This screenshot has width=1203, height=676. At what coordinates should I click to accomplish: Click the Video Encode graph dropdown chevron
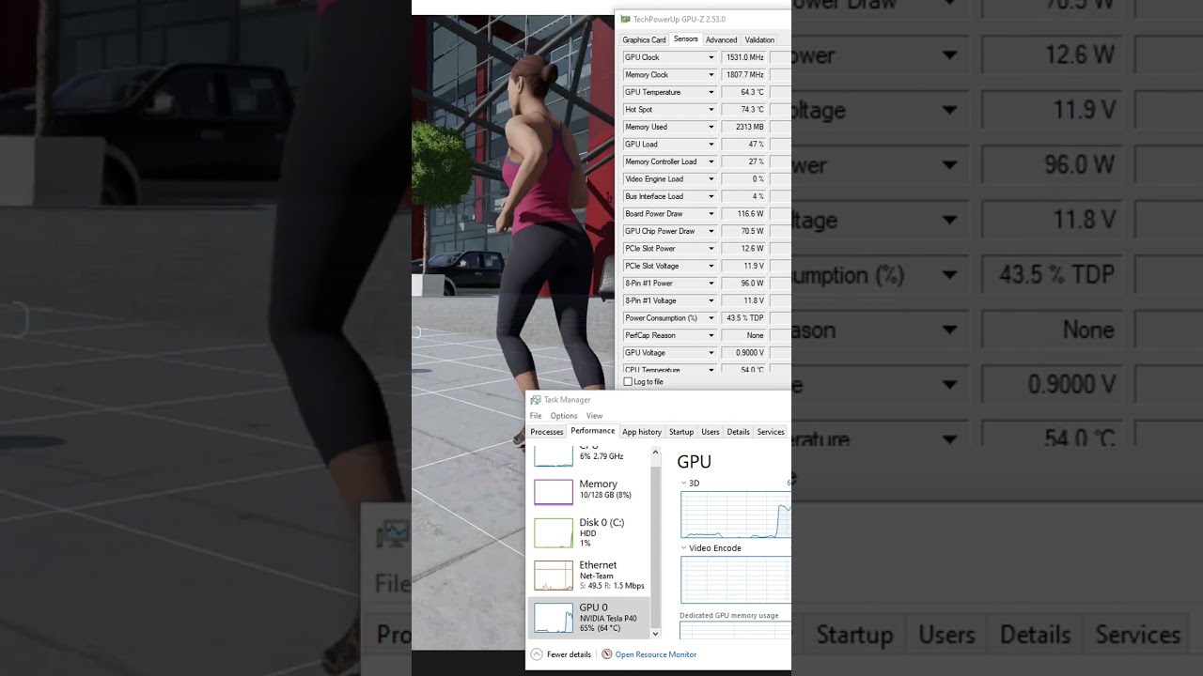point(684,548)
